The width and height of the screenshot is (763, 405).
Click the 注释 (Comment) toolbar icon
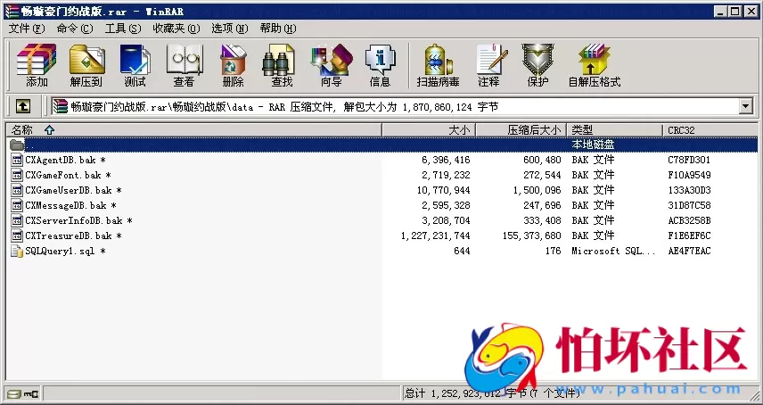490,60
